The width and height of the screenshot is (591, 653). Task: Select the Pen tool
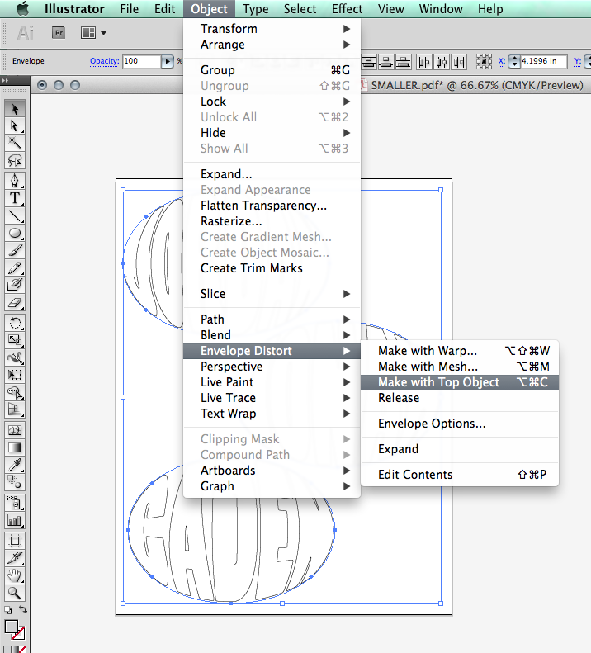pyautogui.click(x=15, y=180)
